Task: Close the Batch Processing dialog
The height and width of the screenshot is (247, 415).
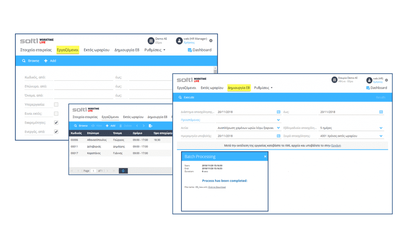Action: tap(265, 157)
